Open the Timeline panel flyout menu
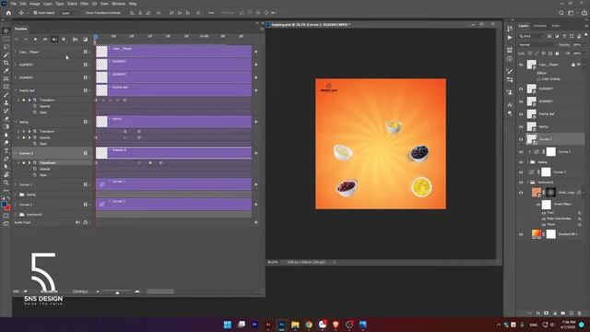Screen dimensions: 590x332 click(x=262, y=29)
